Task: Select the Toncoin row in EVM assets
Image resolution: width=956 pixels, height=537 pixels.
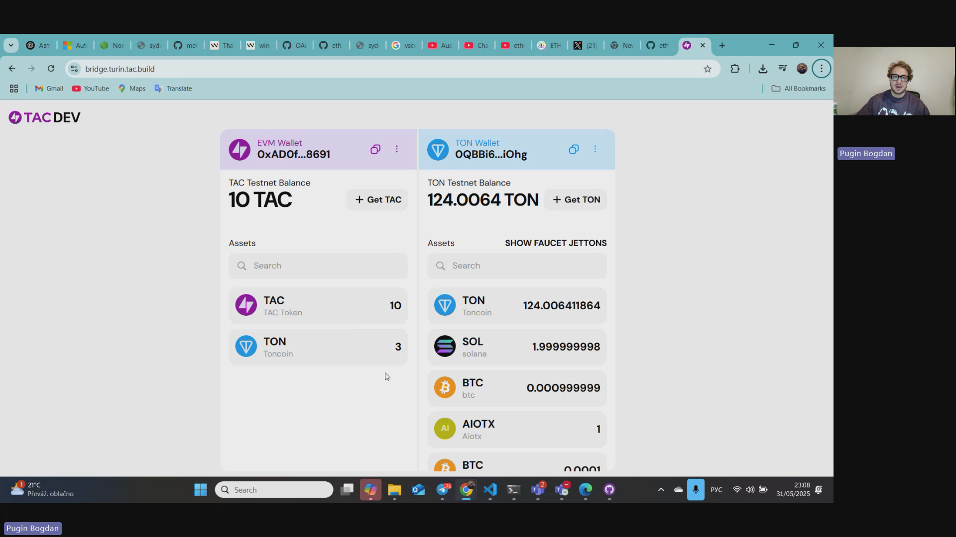Action: pos(318,347)
